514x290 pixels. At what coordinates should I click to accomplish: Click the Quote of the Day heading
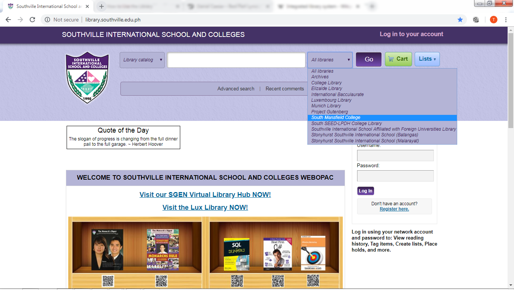pos(123,130)
